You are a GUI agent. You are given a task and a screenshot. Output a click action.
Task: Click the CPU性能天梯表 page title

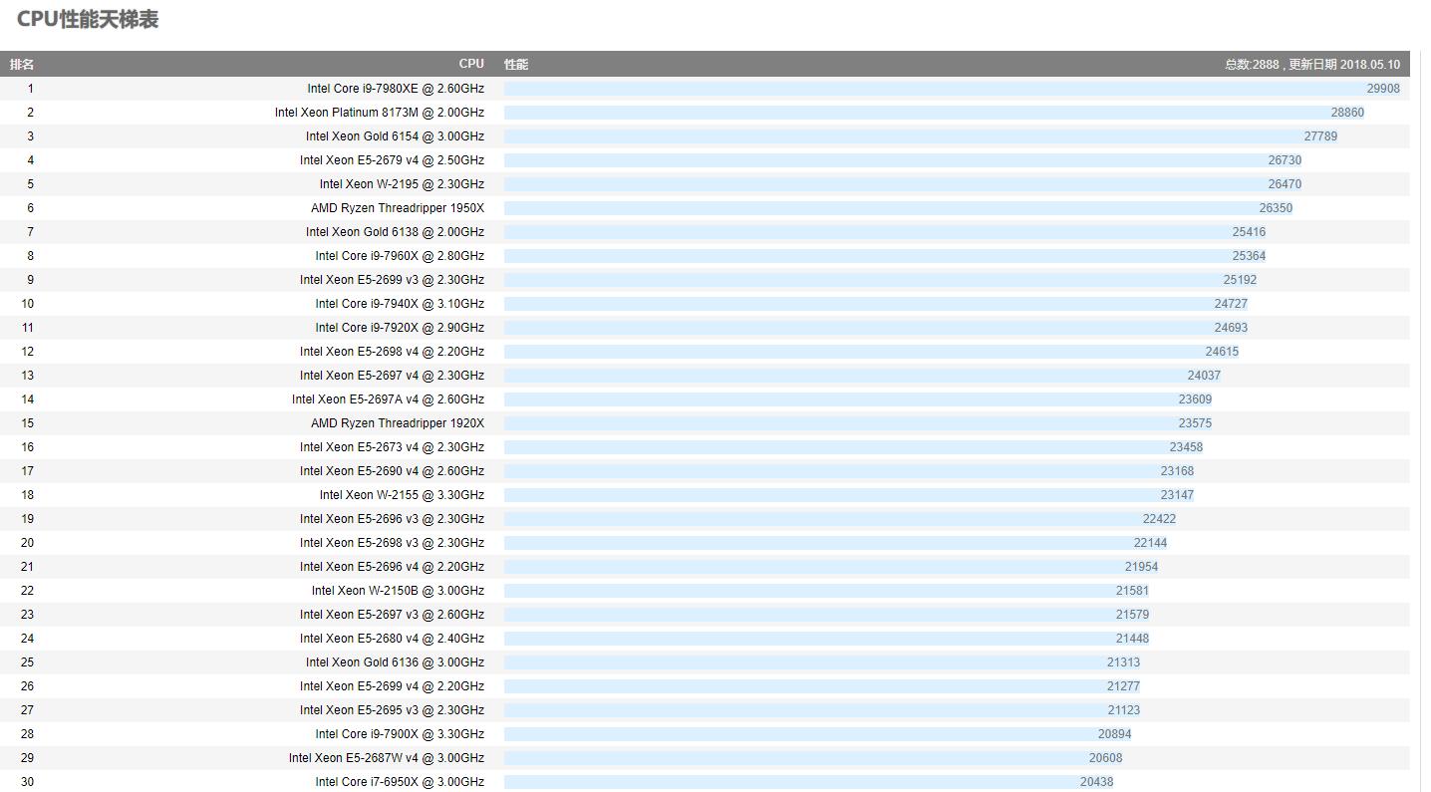(88, 20)
